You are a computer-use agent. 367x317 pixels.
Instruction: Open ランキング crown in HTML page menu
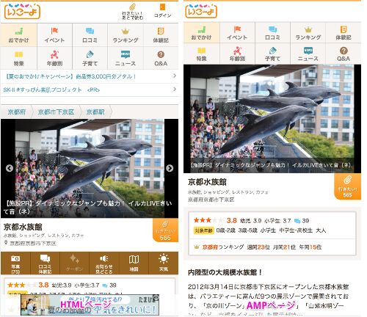tap(126, 35)
